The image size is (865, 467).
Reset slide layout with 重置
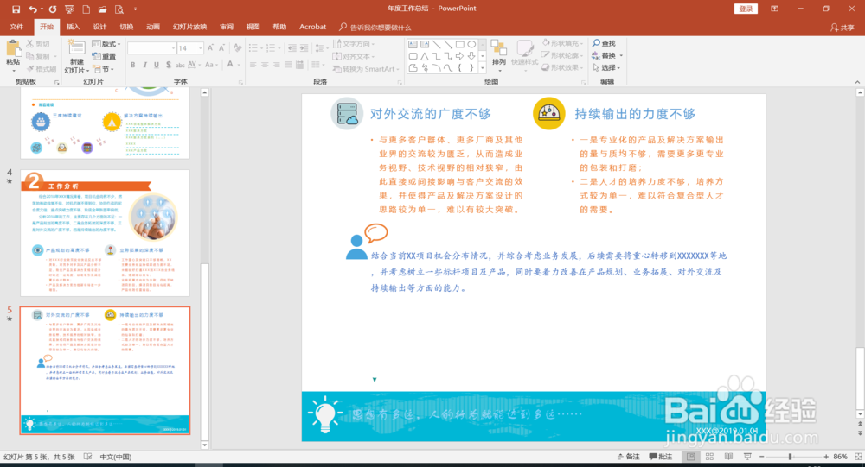[105, 56]
